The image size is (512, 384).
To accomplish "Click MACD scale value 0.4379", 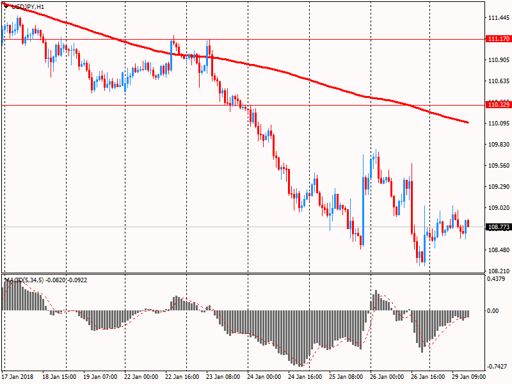I will [495, 279].
